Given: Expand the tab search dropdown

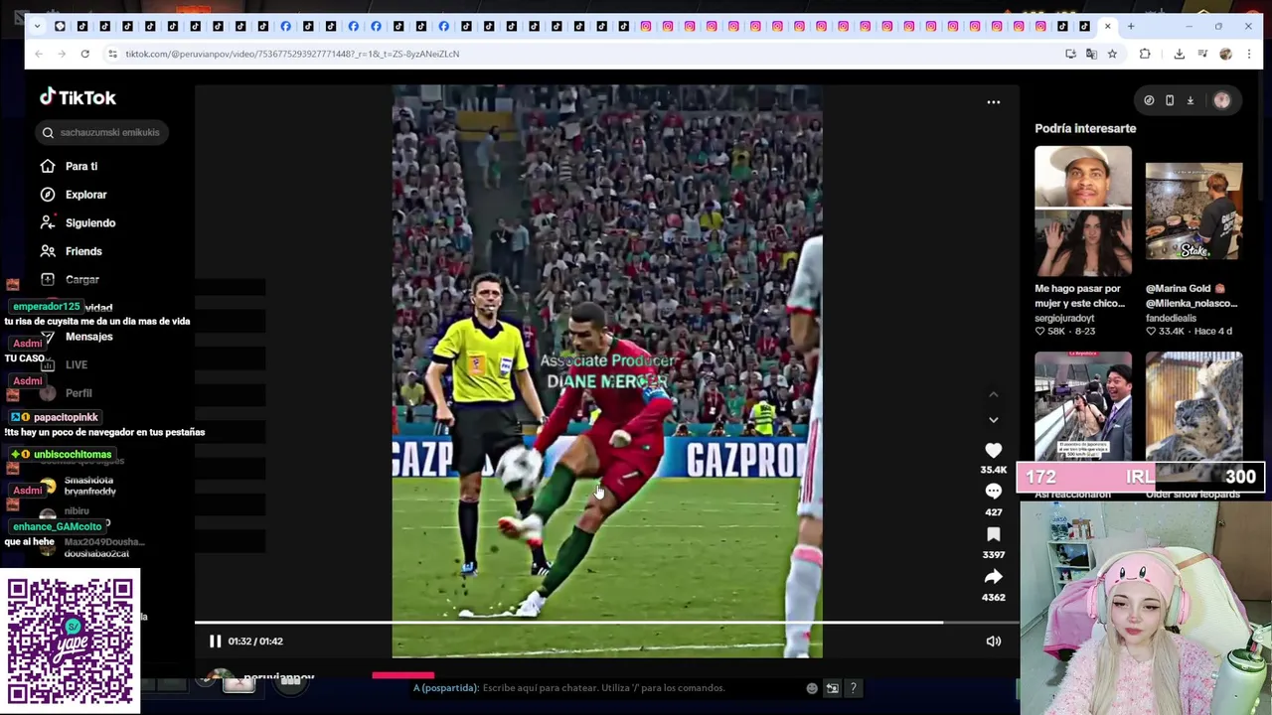Looking at the screenshot, I should pyautogui.click(x=38, y=26).
